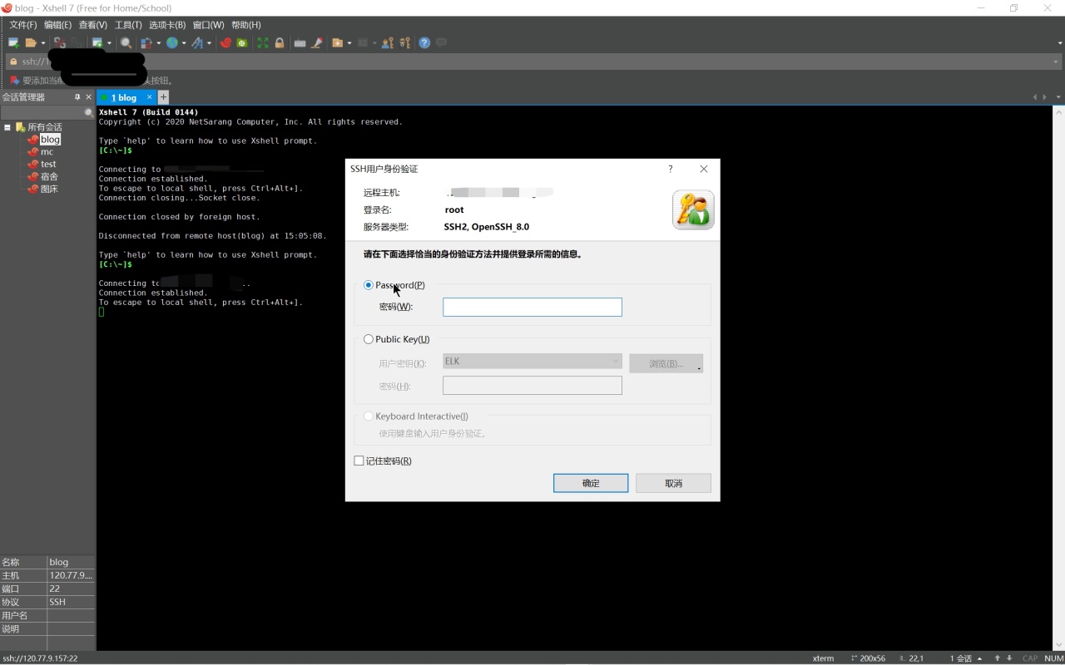Open the address bar dropdown arrow
The height and width of the screenshot is (665, 1065).
pyautogui.click(x=1056, y=62)
